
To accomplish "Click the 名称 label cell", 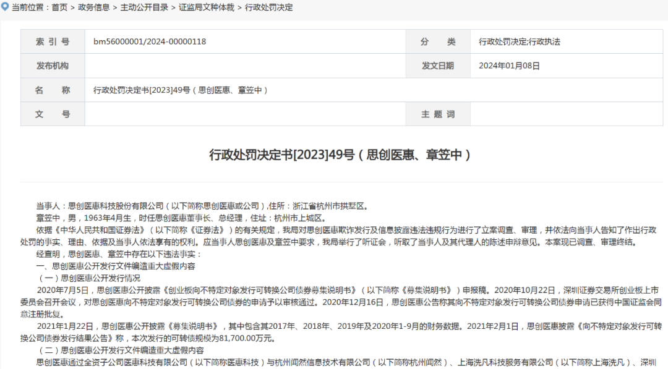I will click(53, 90).
